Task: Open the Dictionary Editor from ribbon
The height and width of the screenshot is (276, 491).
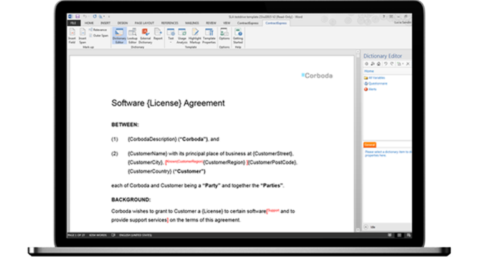Action: pos(119,33)
